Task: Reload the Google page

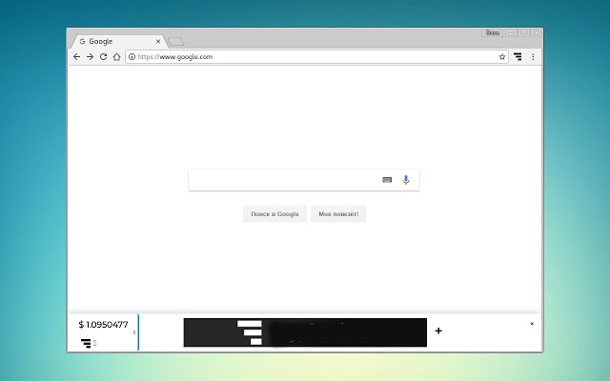Action: 103,57
